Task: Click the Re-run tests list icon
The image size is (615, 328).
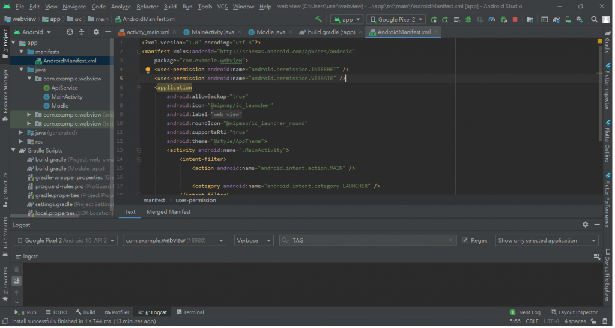Action: pyautogui.click(x=458, y=20)
